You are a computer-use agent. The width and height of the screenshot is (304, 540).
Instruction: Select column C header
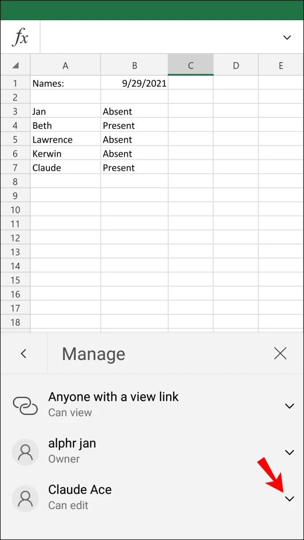191,65
